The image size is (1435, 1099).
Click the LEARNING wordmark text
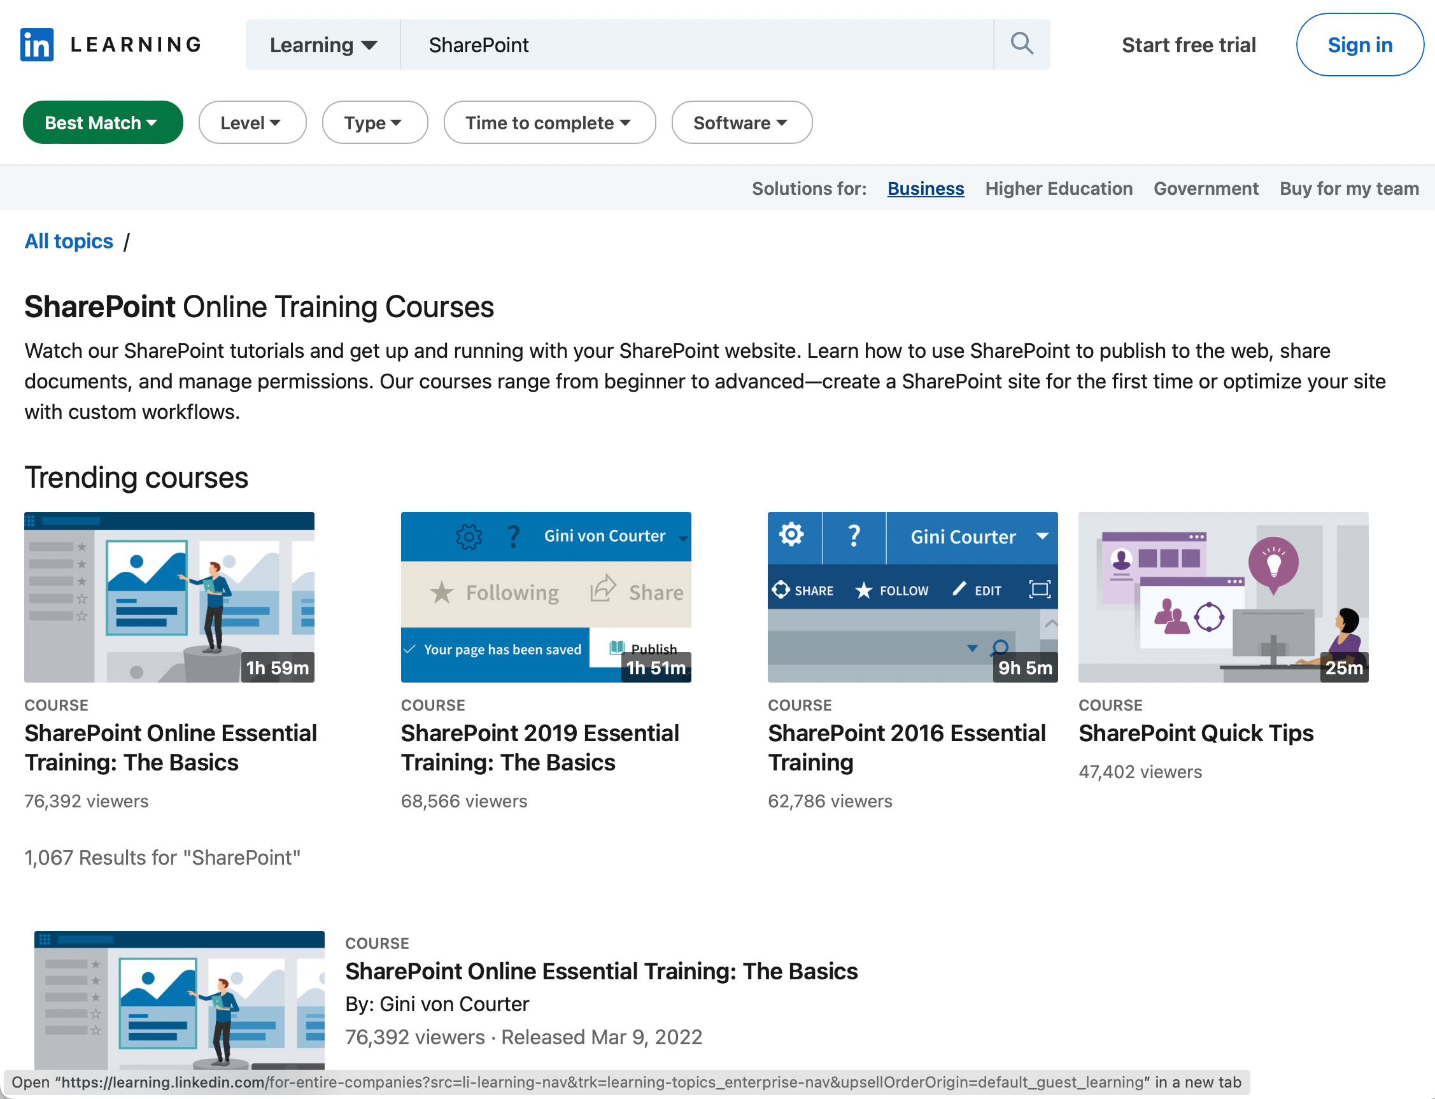click(136, 45)
